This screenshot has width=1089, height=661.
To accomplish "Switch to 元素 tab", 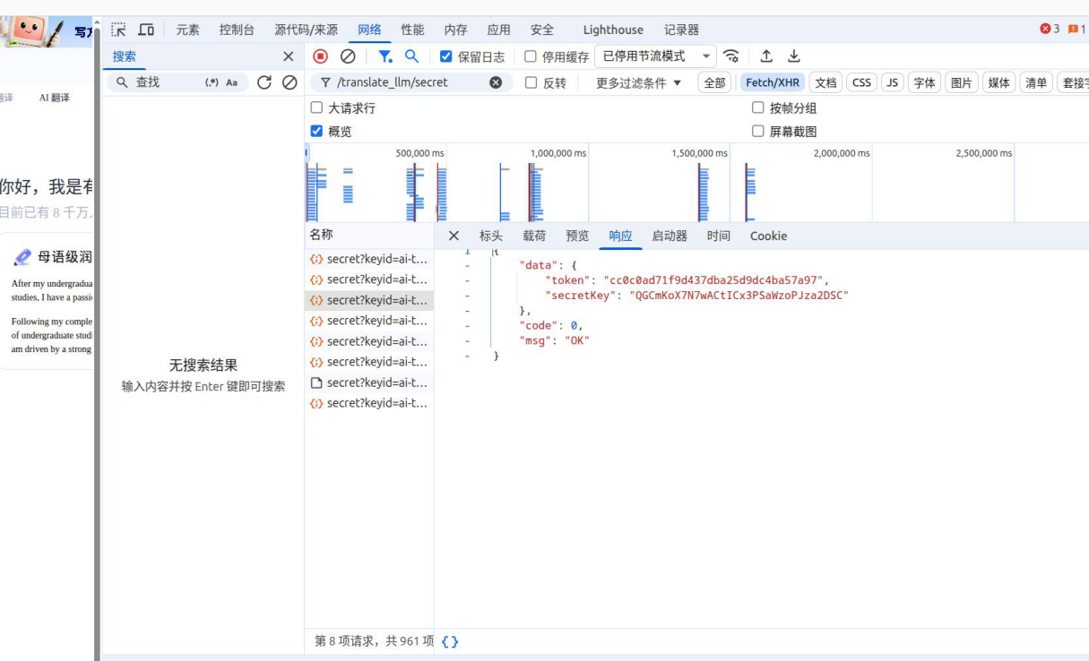I will pos(188,30).
